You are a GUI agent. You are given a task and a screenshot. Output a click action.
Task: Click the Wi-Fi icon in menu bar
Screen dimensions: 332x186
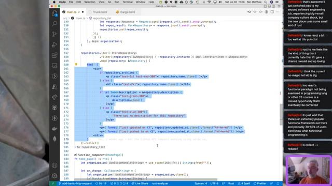[x=209, y=2]
